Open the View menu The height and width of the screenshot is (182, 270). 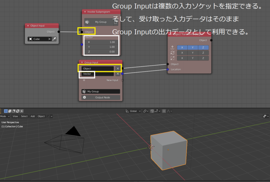tap(15, 116)
